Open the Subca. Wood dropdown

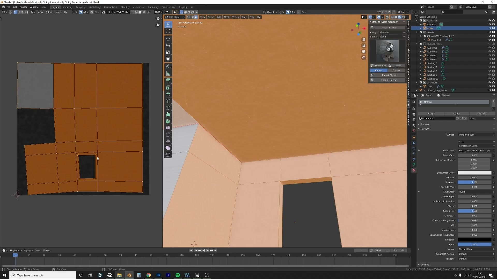tap(392, 37)
